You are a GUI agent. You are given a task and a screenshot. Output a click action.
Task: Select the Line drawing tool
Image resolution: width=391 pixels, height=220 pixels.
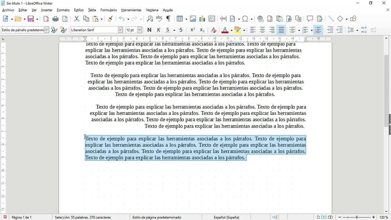pyautogui.click(x=331, y=19)
